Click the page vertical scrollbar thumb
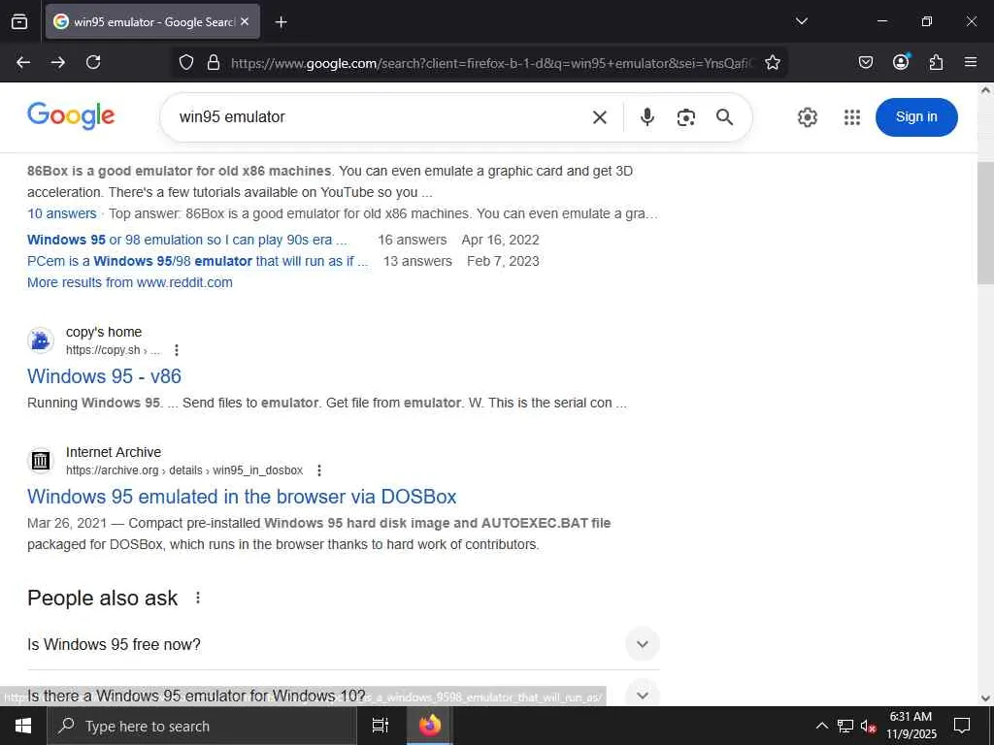Screen dimensions: 994x745 pyautogui.click(x=985, y=222)
